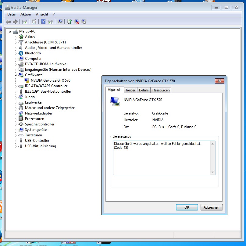Viewport: 246px width, 246px height.
Task: Click the Mäuse mouse icon
Action: 21,108
